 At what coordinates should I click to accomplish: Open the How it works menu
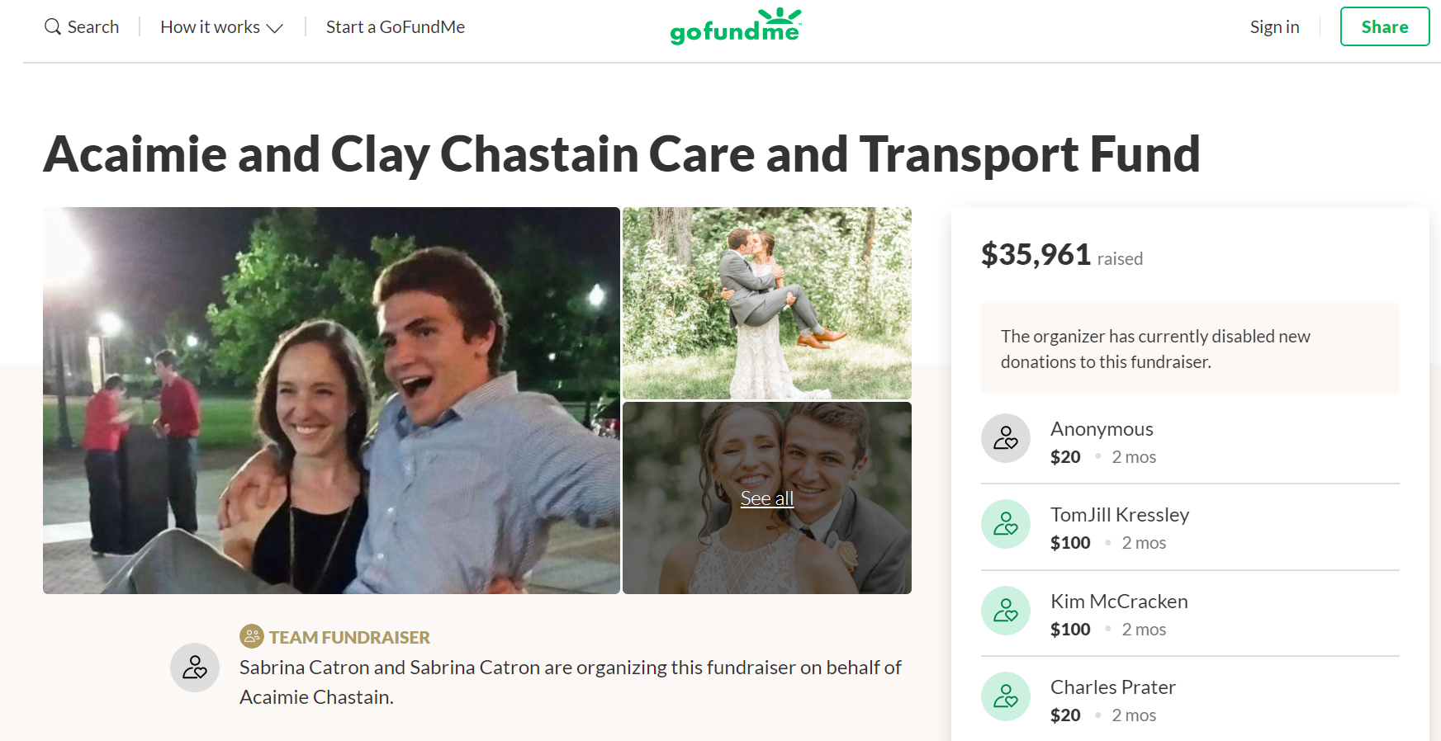tap(221, 27)
